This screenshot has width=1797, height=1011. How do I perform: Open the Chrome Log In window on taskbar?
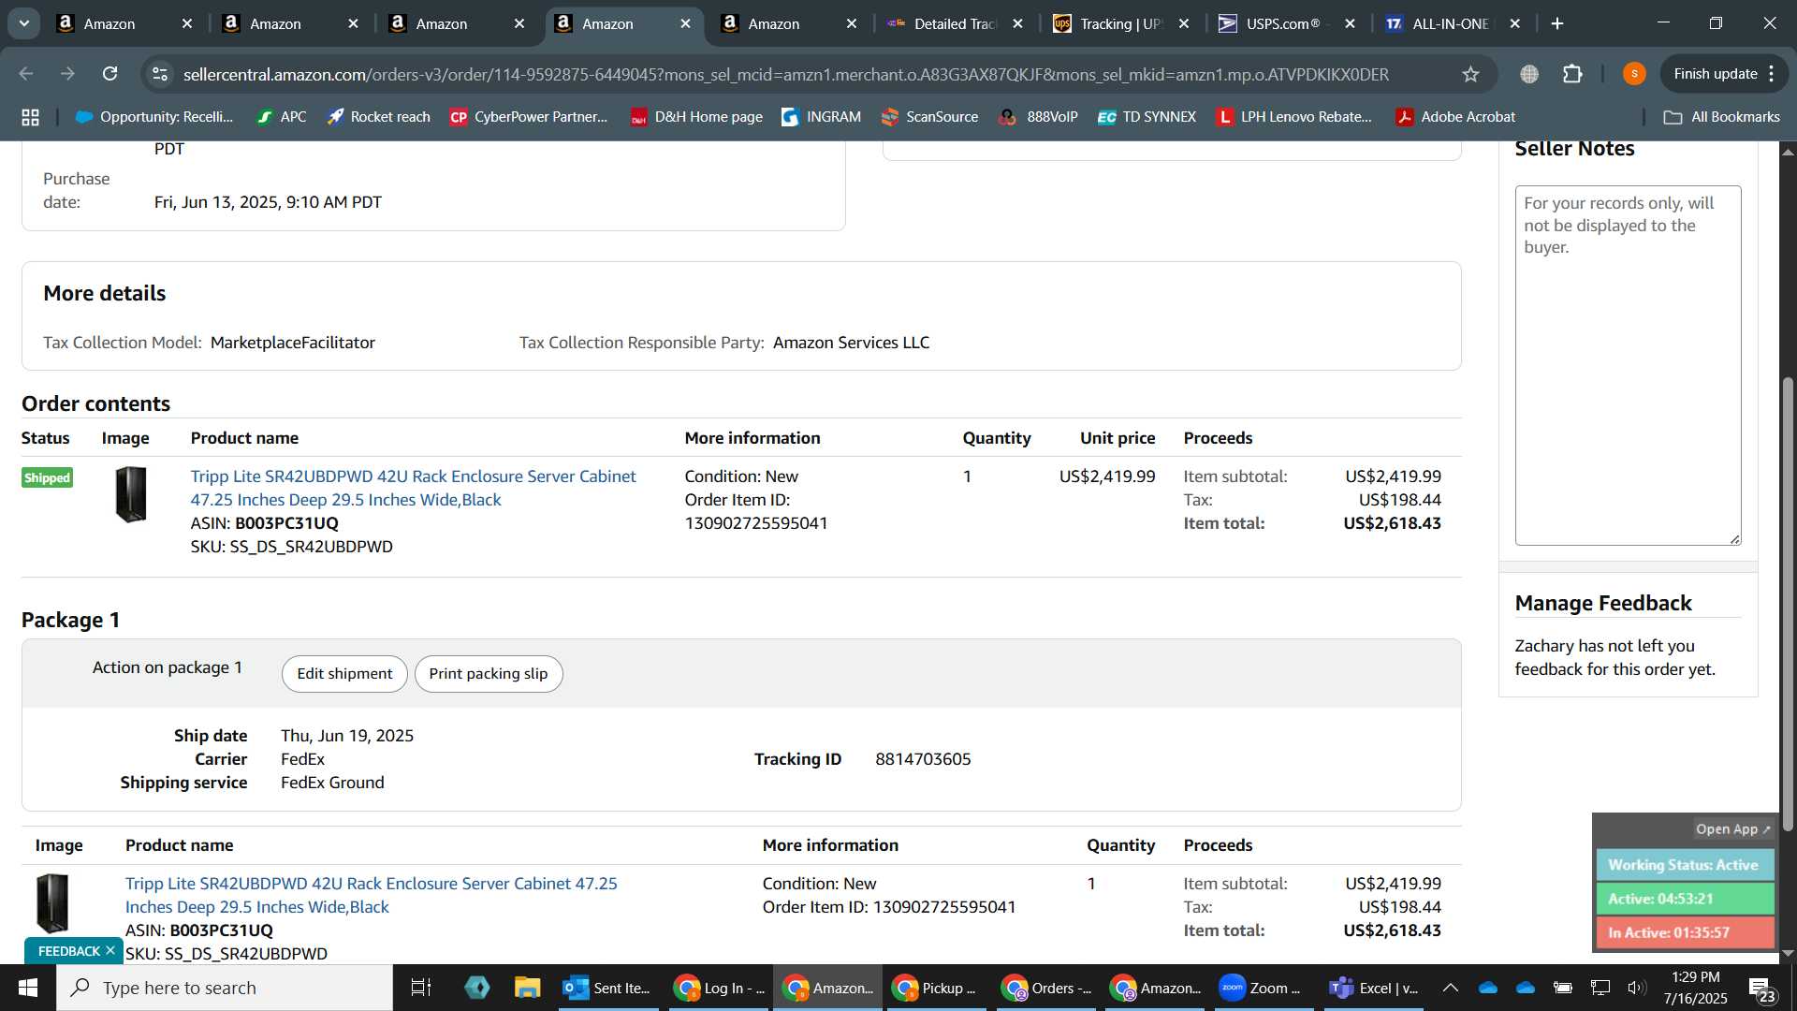[718, 988]
